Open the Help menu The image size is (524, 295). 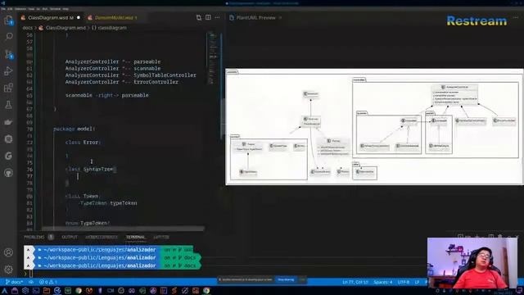[65, 9]
